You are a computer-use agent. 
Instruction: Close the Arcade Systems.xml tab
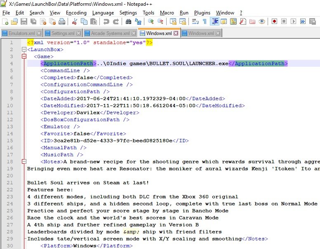(134, 33)
